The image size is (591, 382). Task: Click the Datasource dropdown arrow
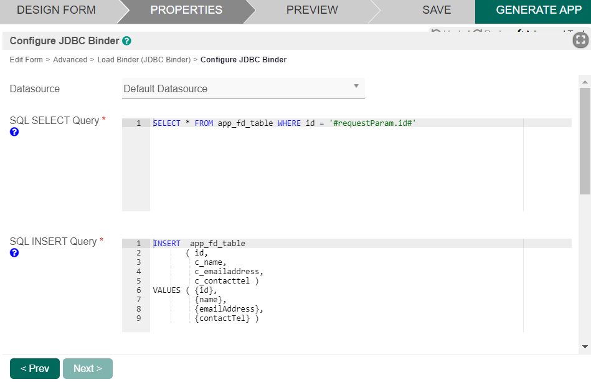356,87
